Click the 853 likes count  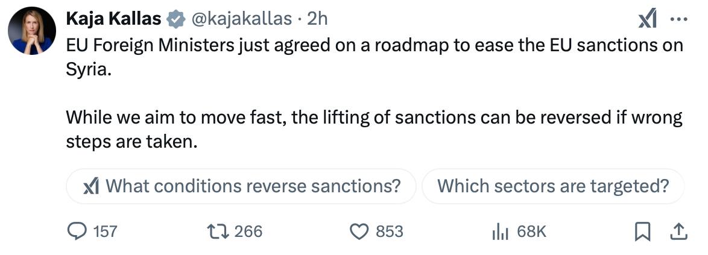pos(389,231)
